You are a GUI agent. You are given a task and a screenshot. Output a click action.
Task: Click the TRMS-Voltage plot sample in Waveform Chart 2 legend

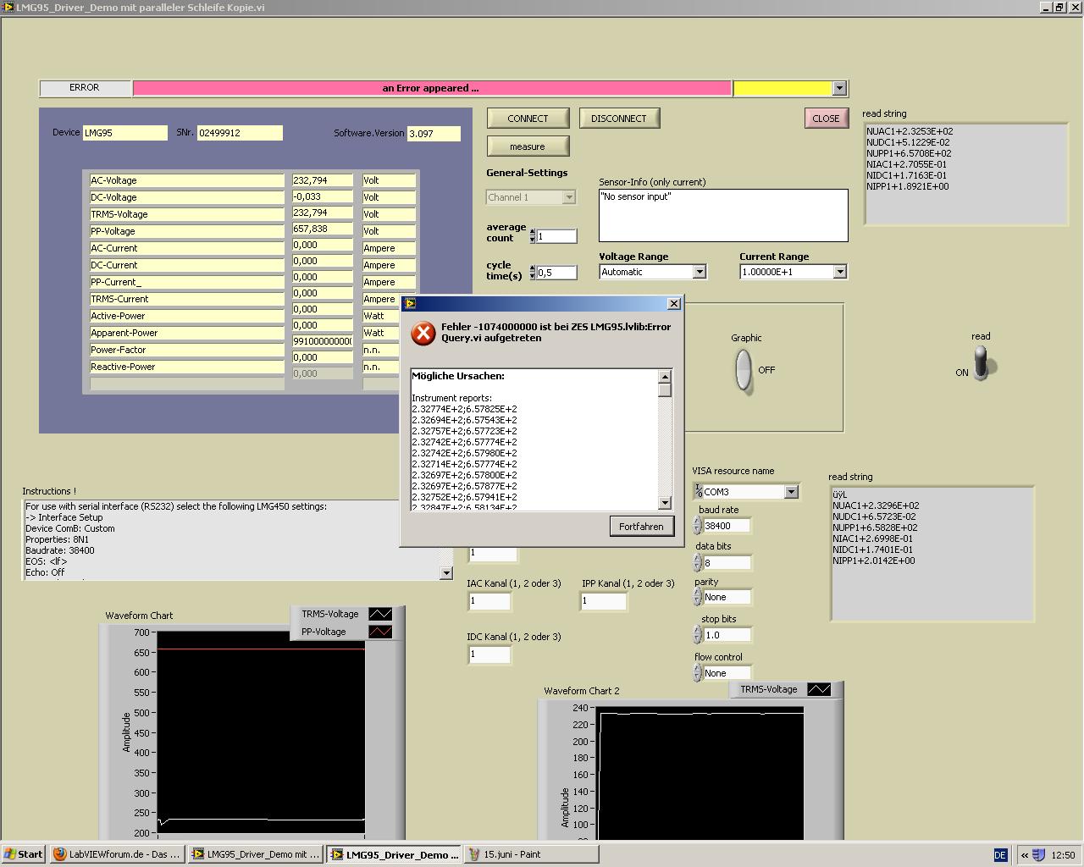(x=819, y=689)
